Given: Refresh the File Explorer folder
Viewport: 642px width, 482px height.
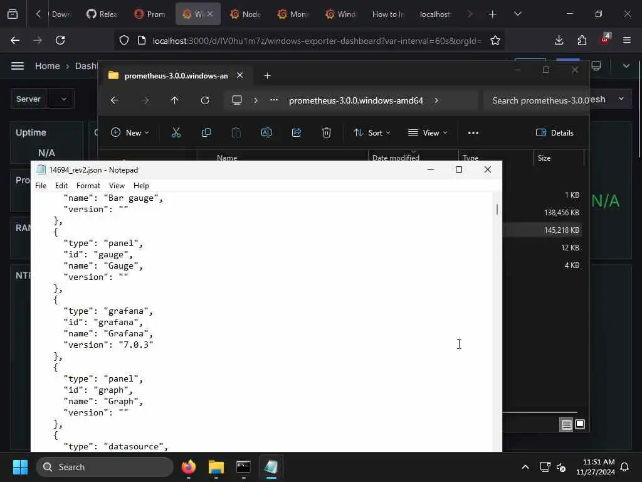Looking at the screenshot, I should (x=205, y=100).
